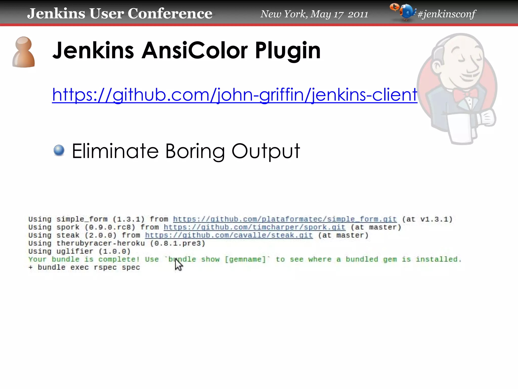Open the cavalle steak.git link
This screenshot has height=389, width=518.
click(229, 235)
